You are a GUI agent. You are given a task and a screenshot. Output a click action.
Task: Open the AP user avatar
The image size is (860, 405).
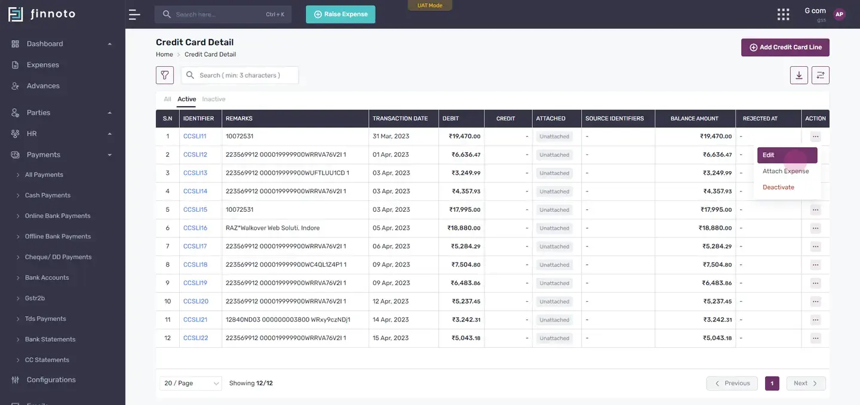click(839, 14)
